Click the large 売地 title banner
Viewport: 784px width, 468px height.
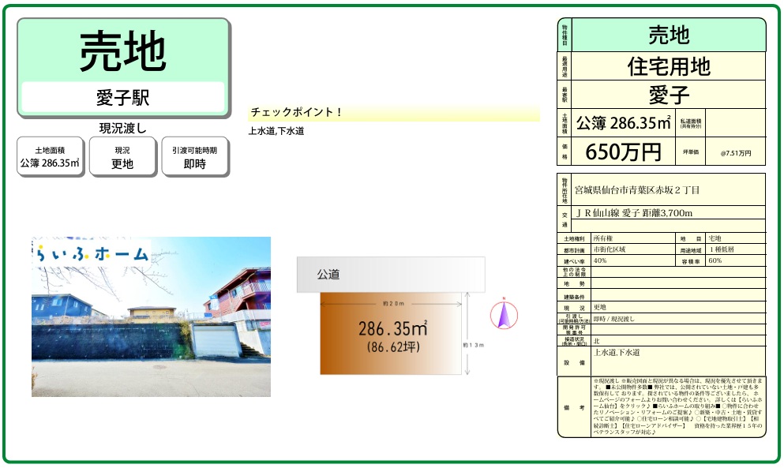(x=122, y=52)
